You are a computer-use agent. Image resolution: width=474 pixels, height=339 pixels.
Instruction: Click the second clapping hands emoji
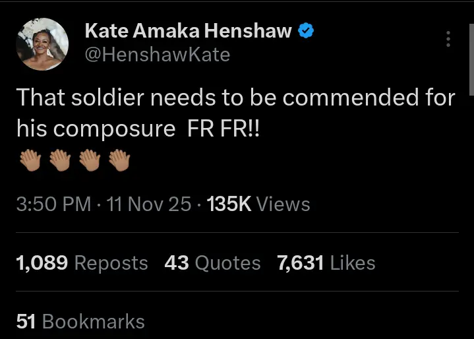[59, 160]
